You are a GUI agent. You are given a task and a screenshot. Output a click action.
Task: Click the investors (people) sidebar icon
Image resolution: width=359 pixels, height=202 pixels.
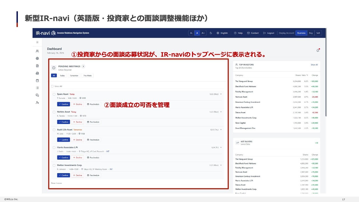click(37, 51)
